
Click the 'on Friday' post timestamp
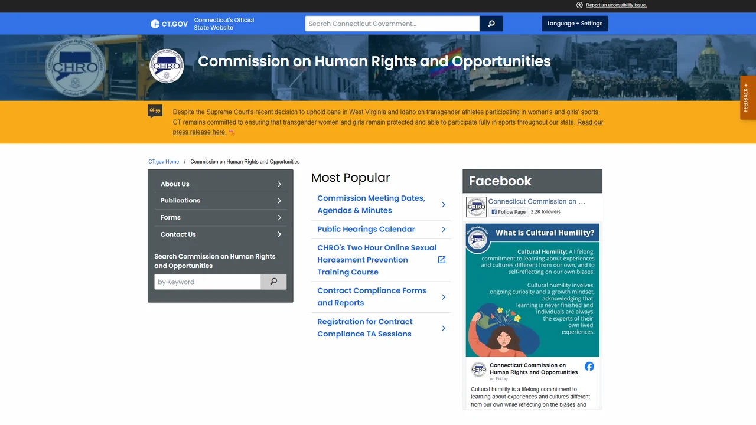click(498, 379)
